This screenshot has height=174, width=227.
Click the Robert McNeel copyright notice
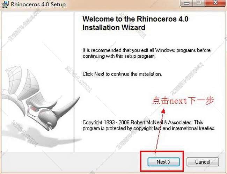149,125
